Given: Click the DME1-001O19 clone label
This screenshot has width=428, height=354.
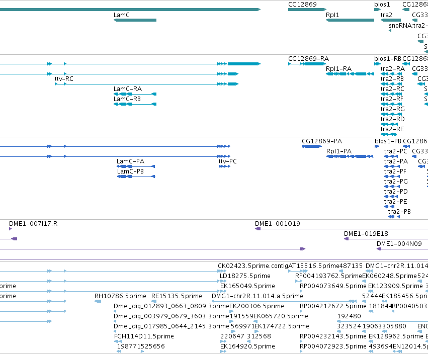Looking at the screenshot, I should click(277, 224).
